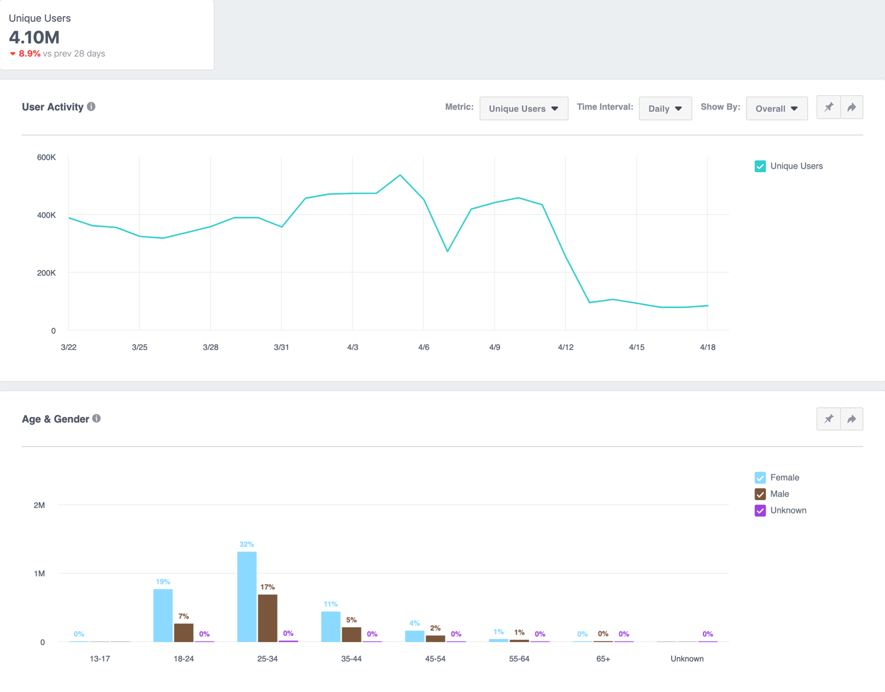Click the vs prev 28 days comparison text
Image resolution: width=885 pixels, height=692 pixels.
coord(74,54)
